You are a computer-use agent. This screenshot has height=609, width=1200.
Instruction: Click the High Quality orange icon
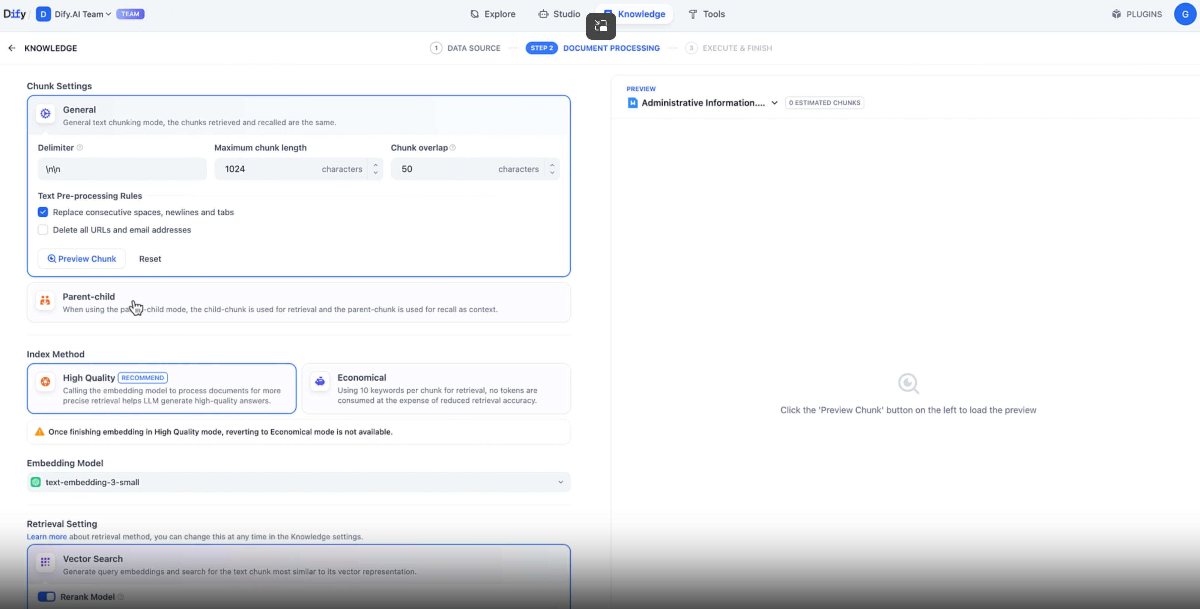point(45,382)
